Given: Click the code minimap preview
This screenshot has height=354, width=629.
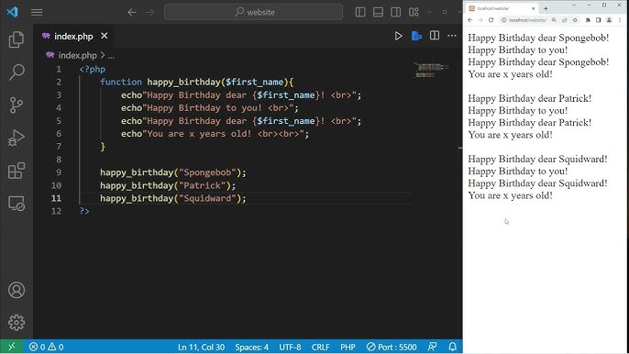Looking at the screenshot, I should tap(432, 70).
